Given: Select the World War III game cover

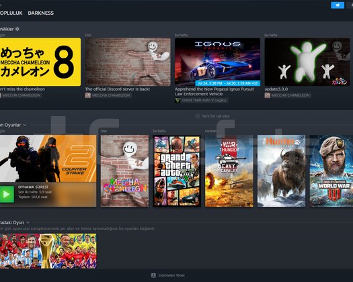Looking at the screenshot, I should (331, 171).
